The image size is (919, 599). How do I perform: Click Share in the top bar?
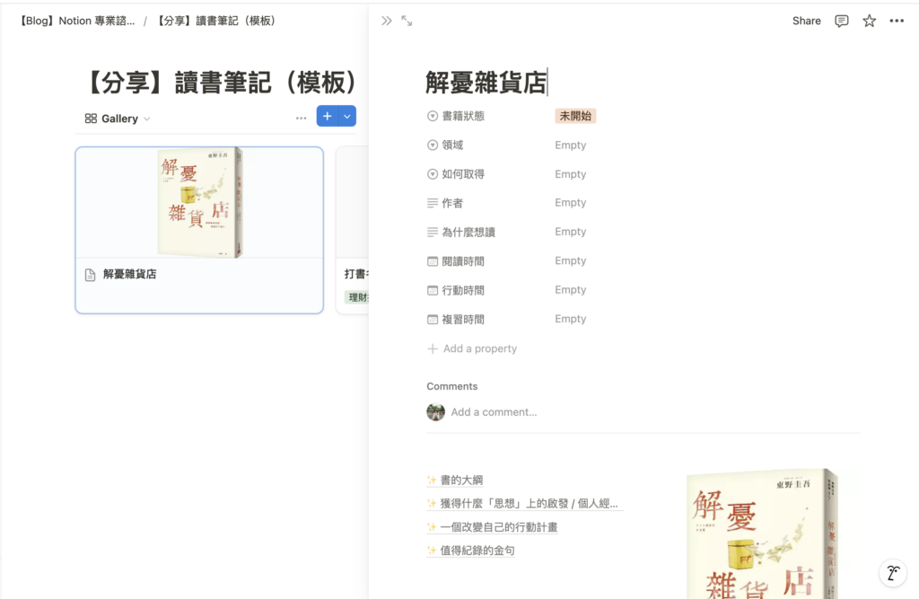point(806,21)
